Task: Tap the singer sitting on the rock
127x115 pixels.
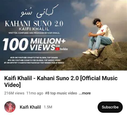Action: coord(99,37)
